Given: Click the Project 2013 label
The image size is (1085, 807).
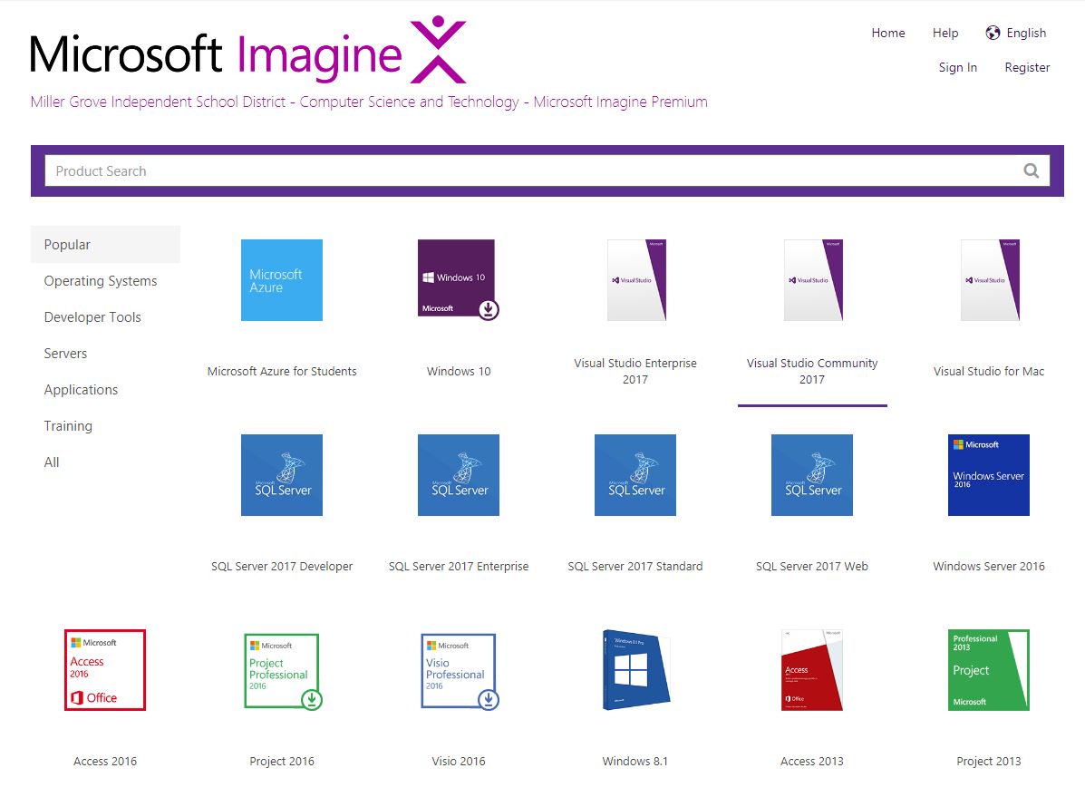Looking at the screenshot, I should (x=989, y=762).
